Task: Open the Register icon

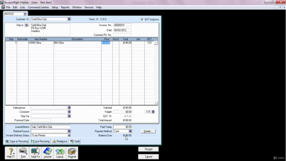Action: click(x=72, y=153)
